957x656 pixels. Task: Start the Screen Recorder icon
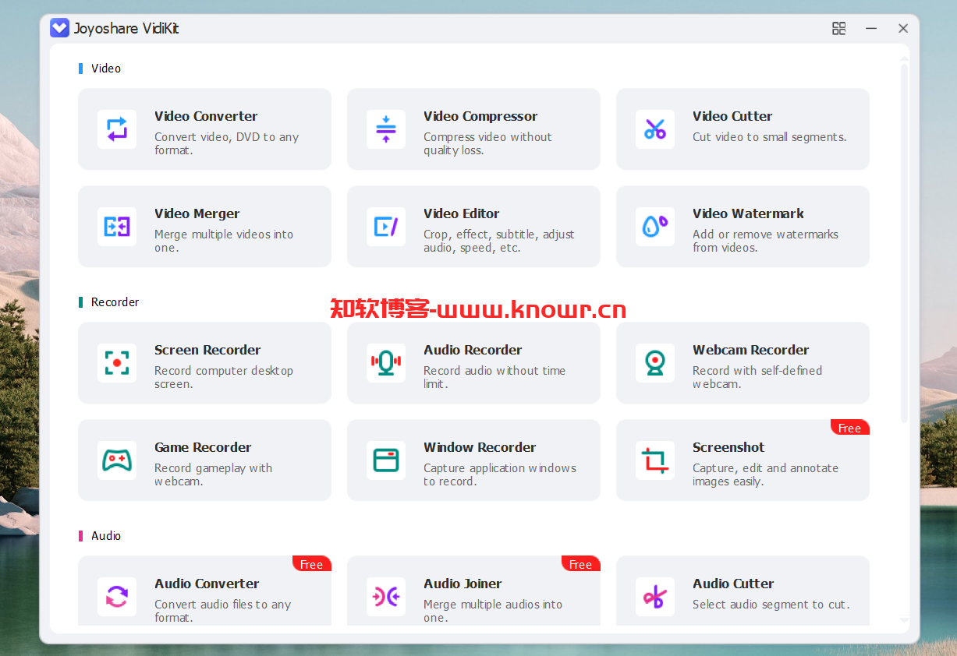(117, 363)
